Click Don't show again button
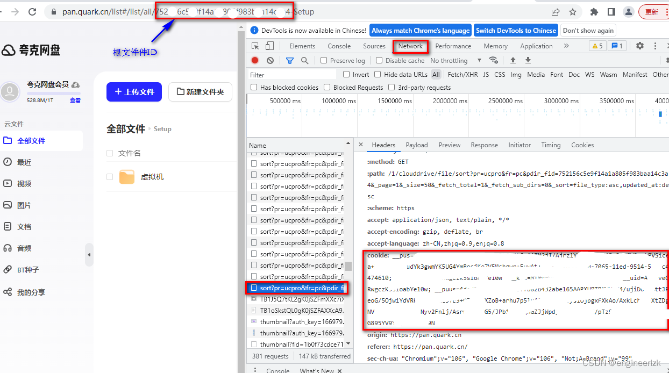Screen dimensions: 669x373 point(588,31)
